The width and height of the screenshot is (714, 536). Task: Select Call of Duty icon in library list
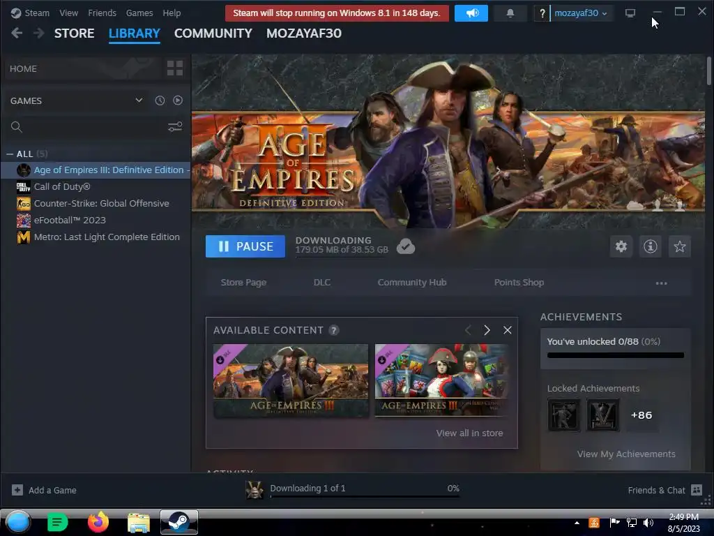click(24, 187)
